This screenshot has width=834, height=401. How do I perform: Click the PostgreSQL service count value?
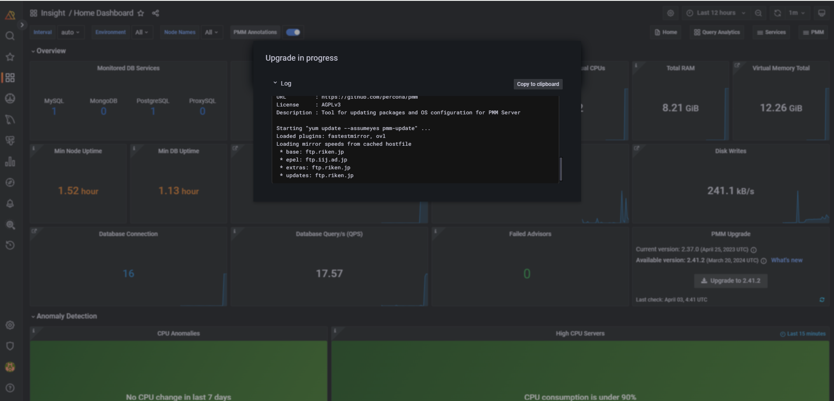point(153,111)
